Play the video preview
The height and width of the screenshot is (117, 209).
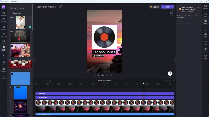(103, 75)
